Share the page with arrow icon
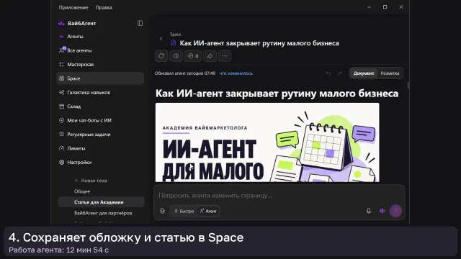This screenshot has width=461, height=259. click(x=210, y=56)
